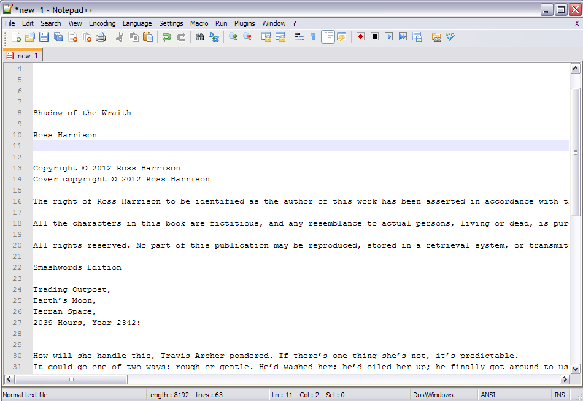Expand the Language menu
The height and width of the screenshot is (401, 583).
137,23
